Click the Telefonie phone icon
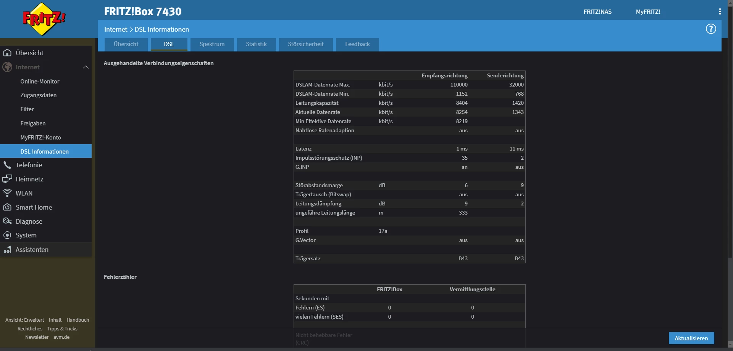This screenshot has width=733, height=351. 7,165
